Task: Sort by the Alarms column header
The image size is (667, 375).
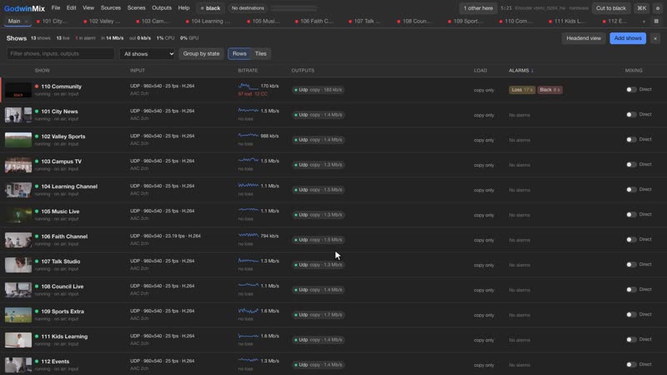Action: 520,71
